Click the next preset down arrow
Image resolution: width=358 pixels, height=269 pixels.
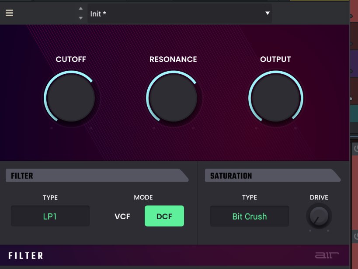click(80, 18)
